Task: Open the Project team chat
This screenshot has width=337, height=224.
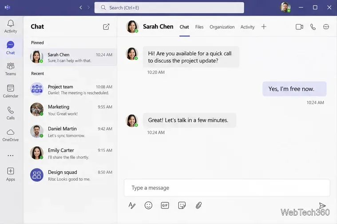Action: tap(71, 89)
